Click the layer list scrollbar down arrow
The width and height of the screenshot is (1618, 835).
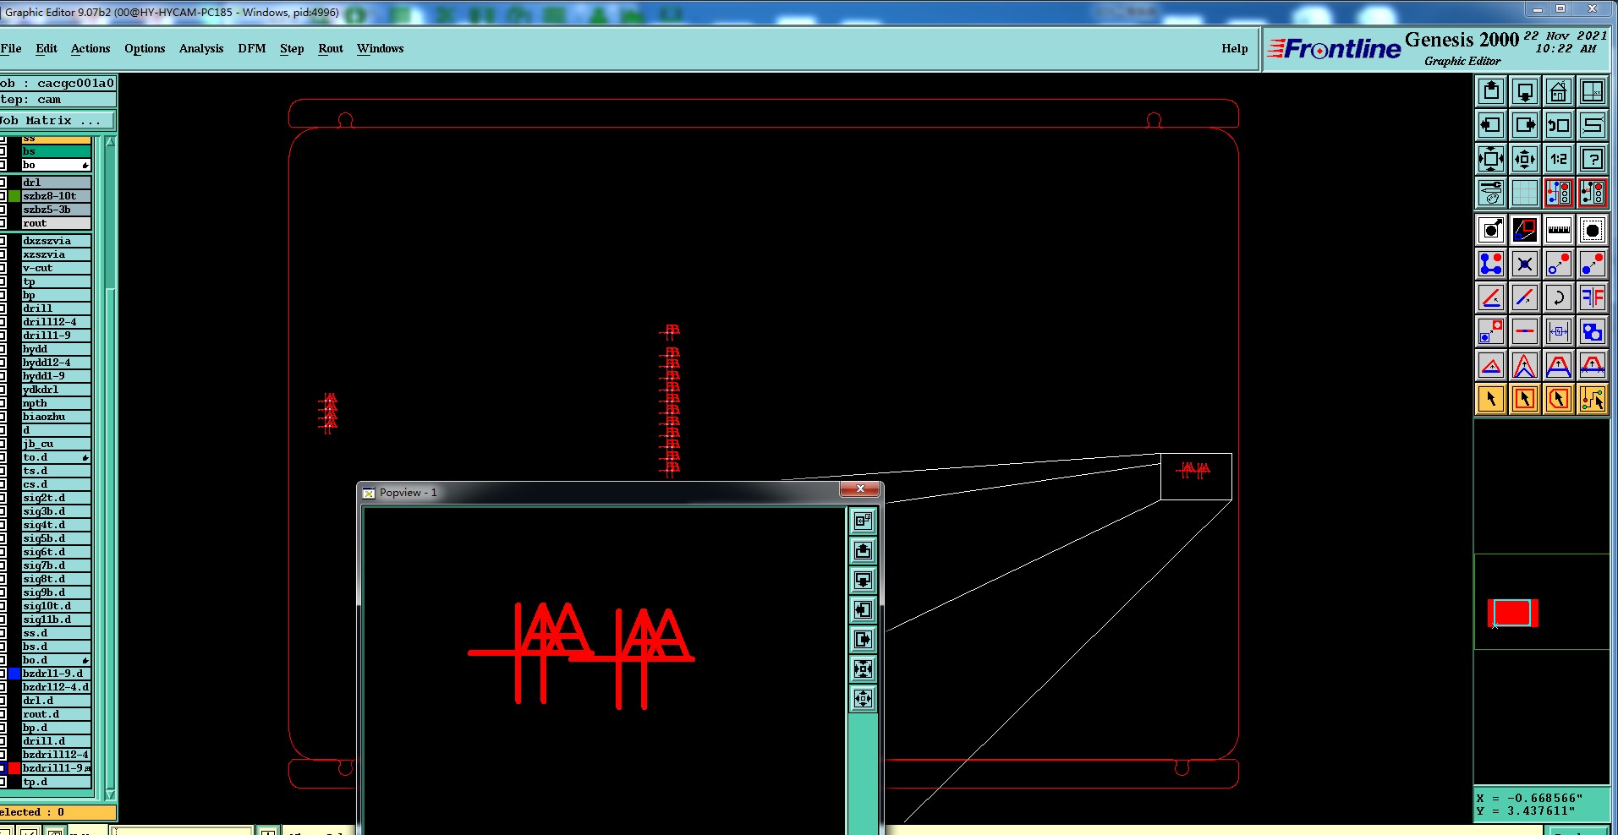(x=110, y=794)
